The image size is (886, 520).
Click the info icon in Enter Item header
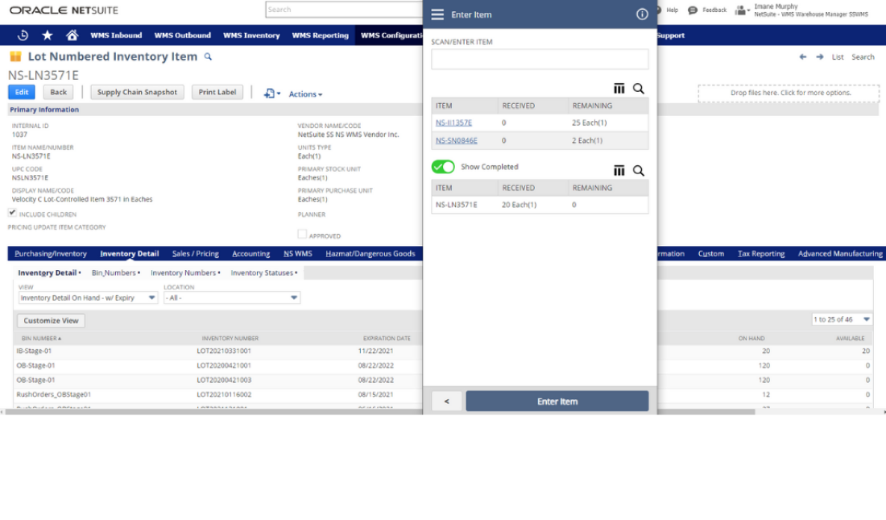point(642,15)
